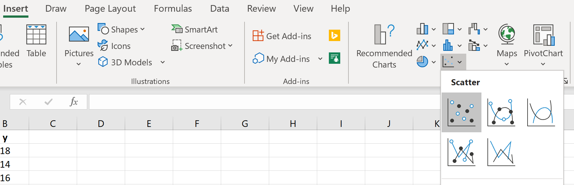Insert a SmartArt graphic
The height and width of the screenshot is (185, 574).
(195, 29)
